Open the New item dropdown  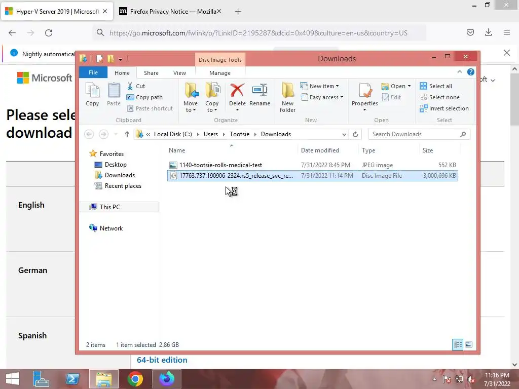[319, 86]
